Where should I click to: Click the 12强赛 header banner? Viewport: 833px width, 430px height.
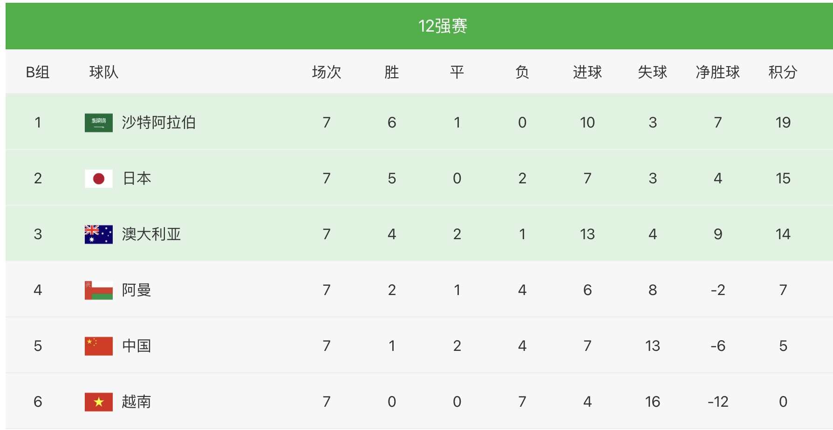pos(443,26)
